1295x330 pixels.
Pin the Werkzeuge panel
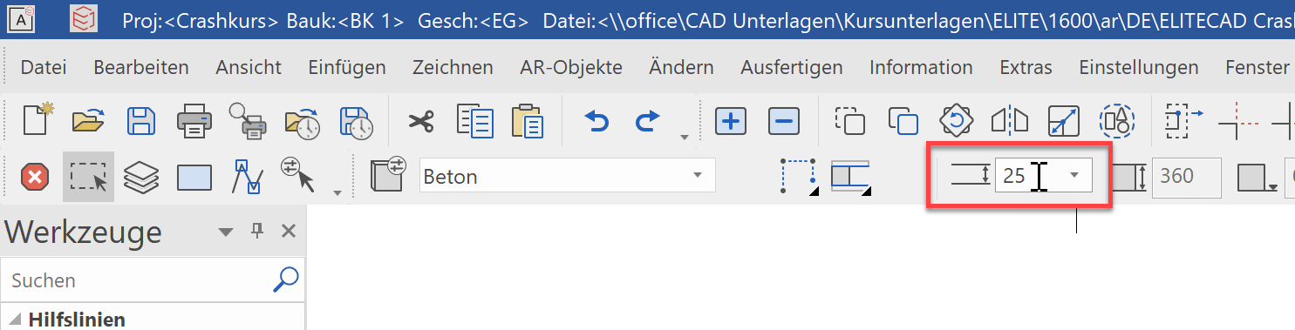(257, 231)
